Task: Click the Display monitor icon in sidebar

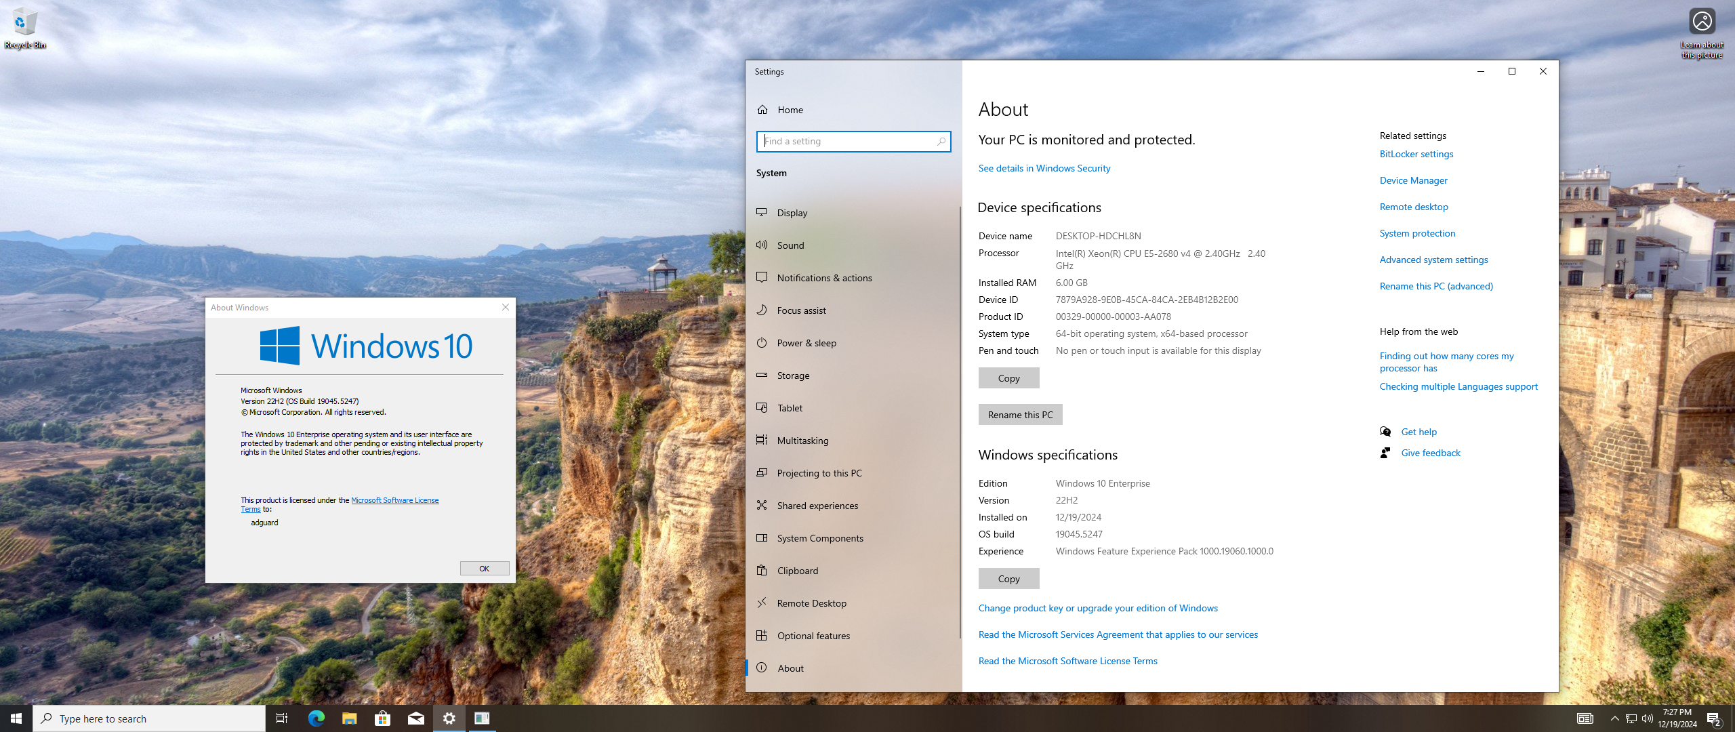Action: [x=762, y=212]
